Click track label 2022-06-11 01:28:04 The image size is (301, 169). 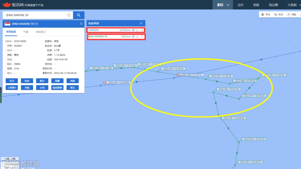(245, 81)
